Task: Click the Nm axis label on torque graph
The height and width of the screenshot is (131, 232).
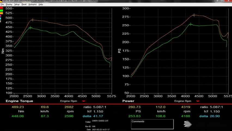Action: tap(3, 51)
